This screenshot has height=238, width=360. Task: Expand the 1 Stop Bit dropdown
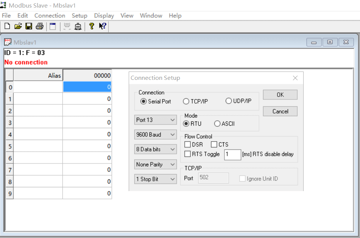(156, 179)
